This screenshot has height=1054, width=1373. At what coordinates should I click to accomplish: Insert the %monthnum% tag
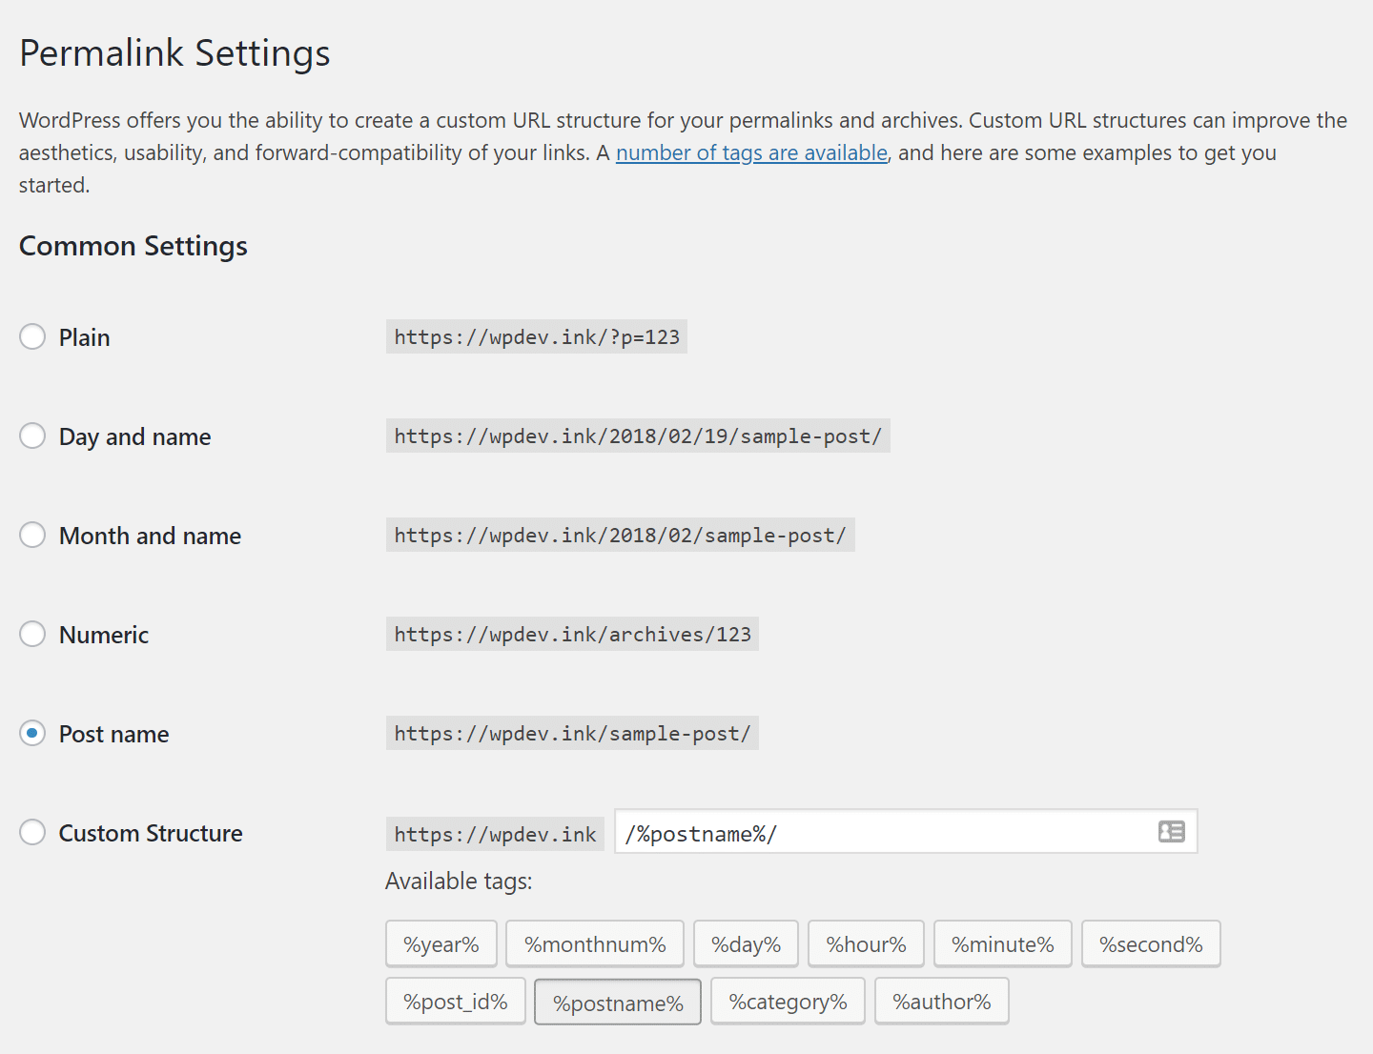click(594, 943)
